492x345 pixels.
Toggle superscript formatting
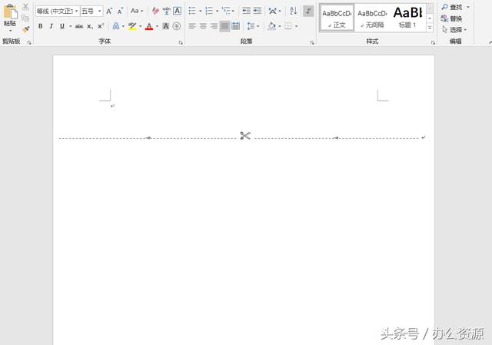pos(101,26)
